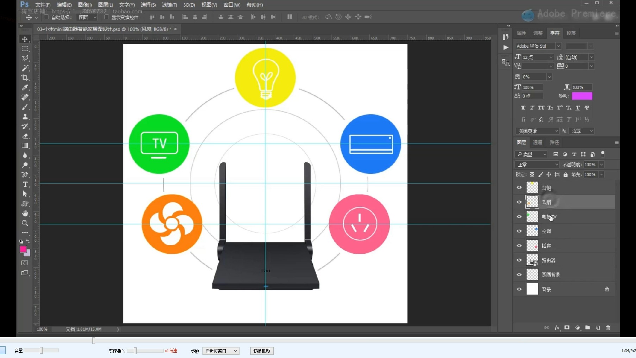Viewport: 636px width, 358px height.
Task: Hide the 灯泡 layer
Action: tap(519, 187)
